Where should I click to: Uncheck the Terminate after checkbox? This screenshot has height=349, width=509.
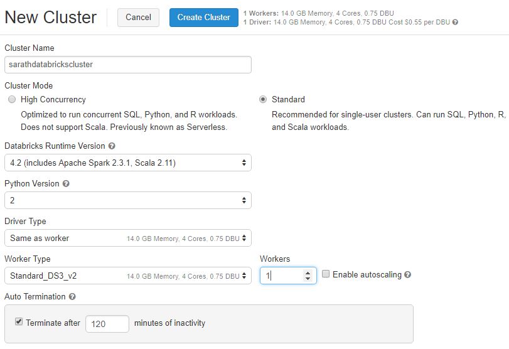[x=19, y=322]
